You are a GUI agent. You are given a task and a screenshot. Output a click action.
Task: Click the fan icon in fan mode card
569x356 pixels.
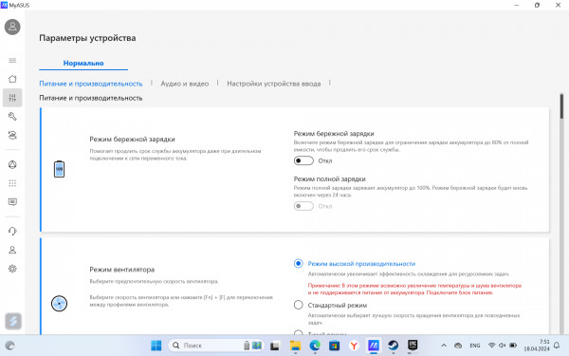click(x=59, y=304)
